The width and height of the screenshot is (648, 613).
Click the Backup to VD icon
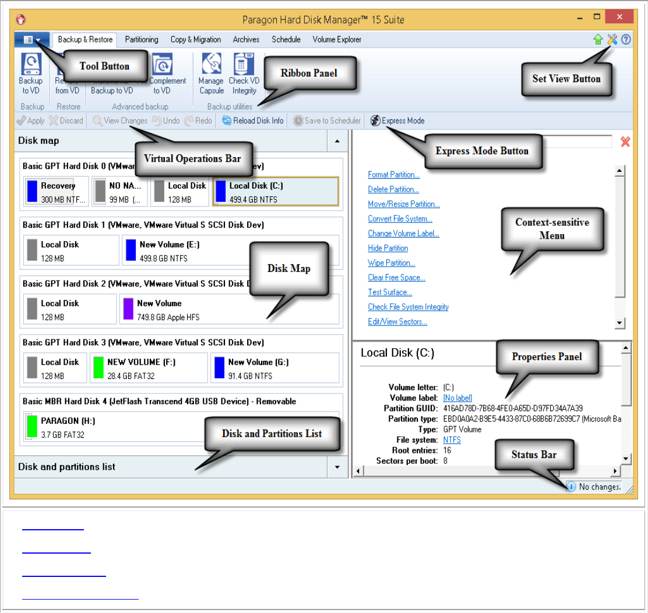(x=31, y=75)
